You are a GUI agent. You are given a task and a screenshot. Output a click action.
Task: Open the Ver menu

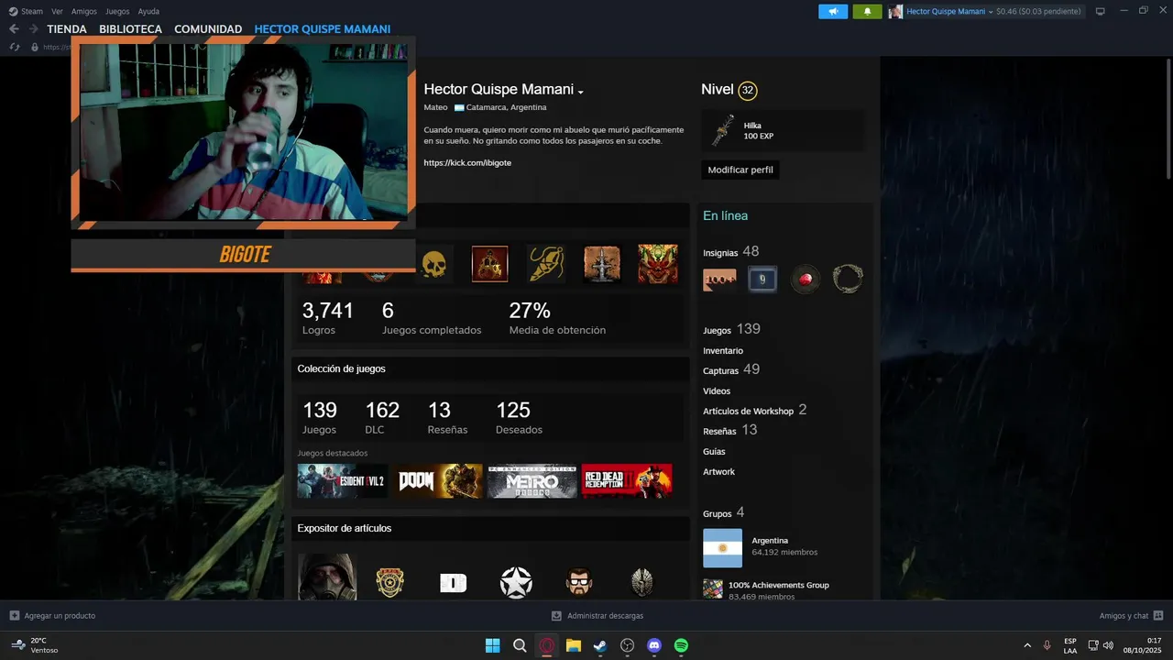tap(57, 11)
